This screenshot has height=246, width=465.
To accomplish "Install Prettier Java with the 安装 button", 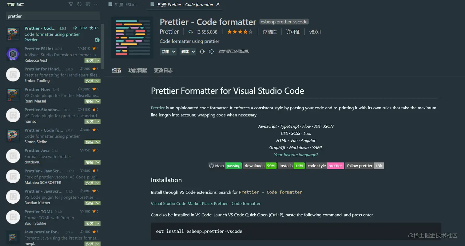I will 90,162.
